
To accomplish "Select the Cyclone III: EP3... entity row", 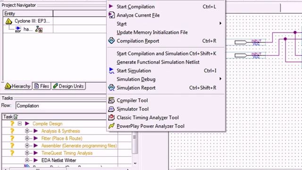I will coord(28,21).
